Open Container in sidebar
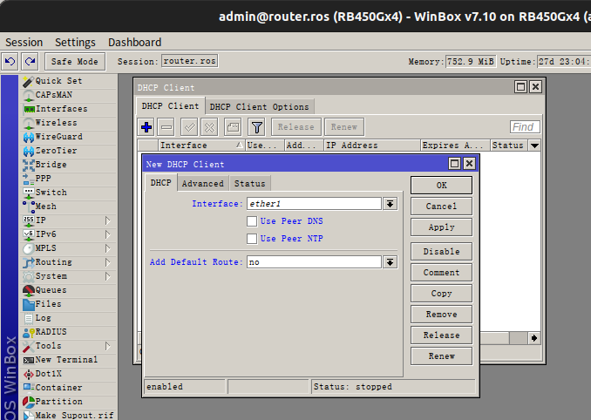This screenshot has width=591, height=420. click(x=69, y=388)
